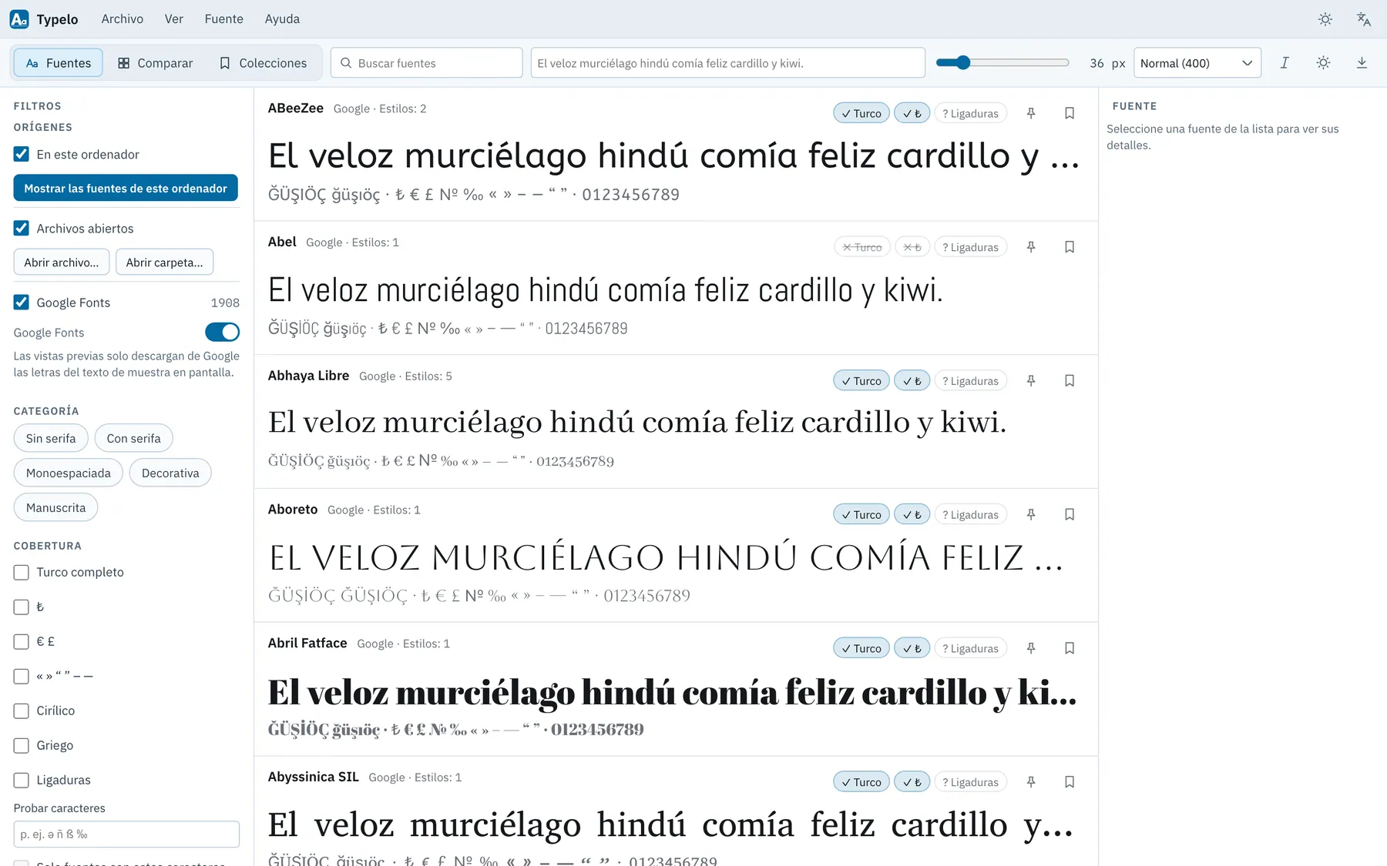Check the Griego coverage filter
Screen dimensions: 1387x866
22,745
